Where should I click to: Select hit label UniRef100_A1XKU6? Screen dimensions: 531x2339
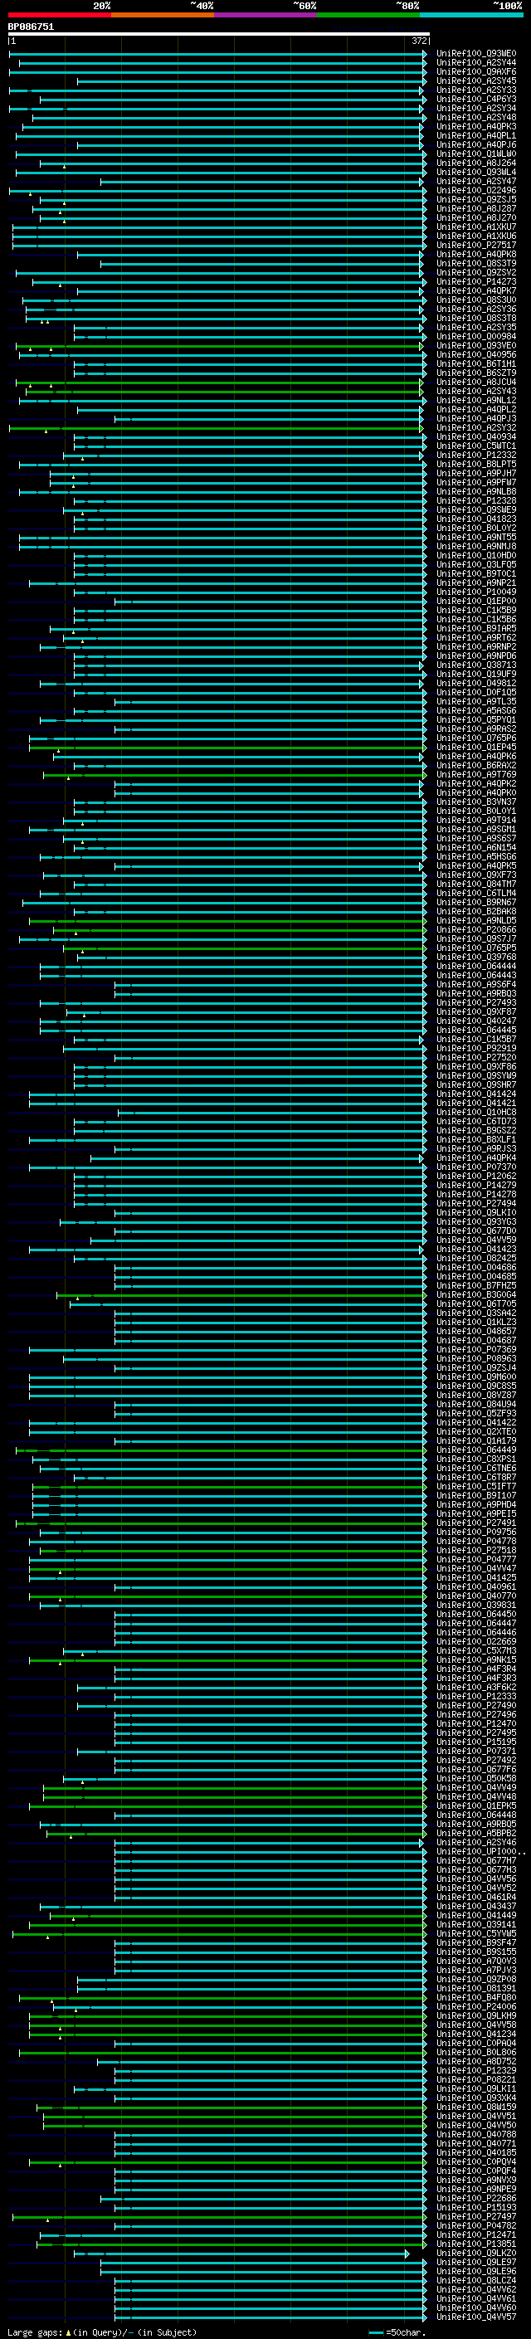point(475,236)
